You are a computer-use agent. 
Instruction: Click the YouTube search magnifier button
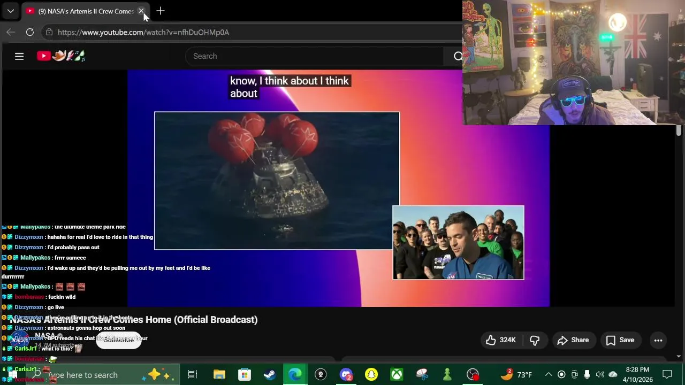pos(458,56)
